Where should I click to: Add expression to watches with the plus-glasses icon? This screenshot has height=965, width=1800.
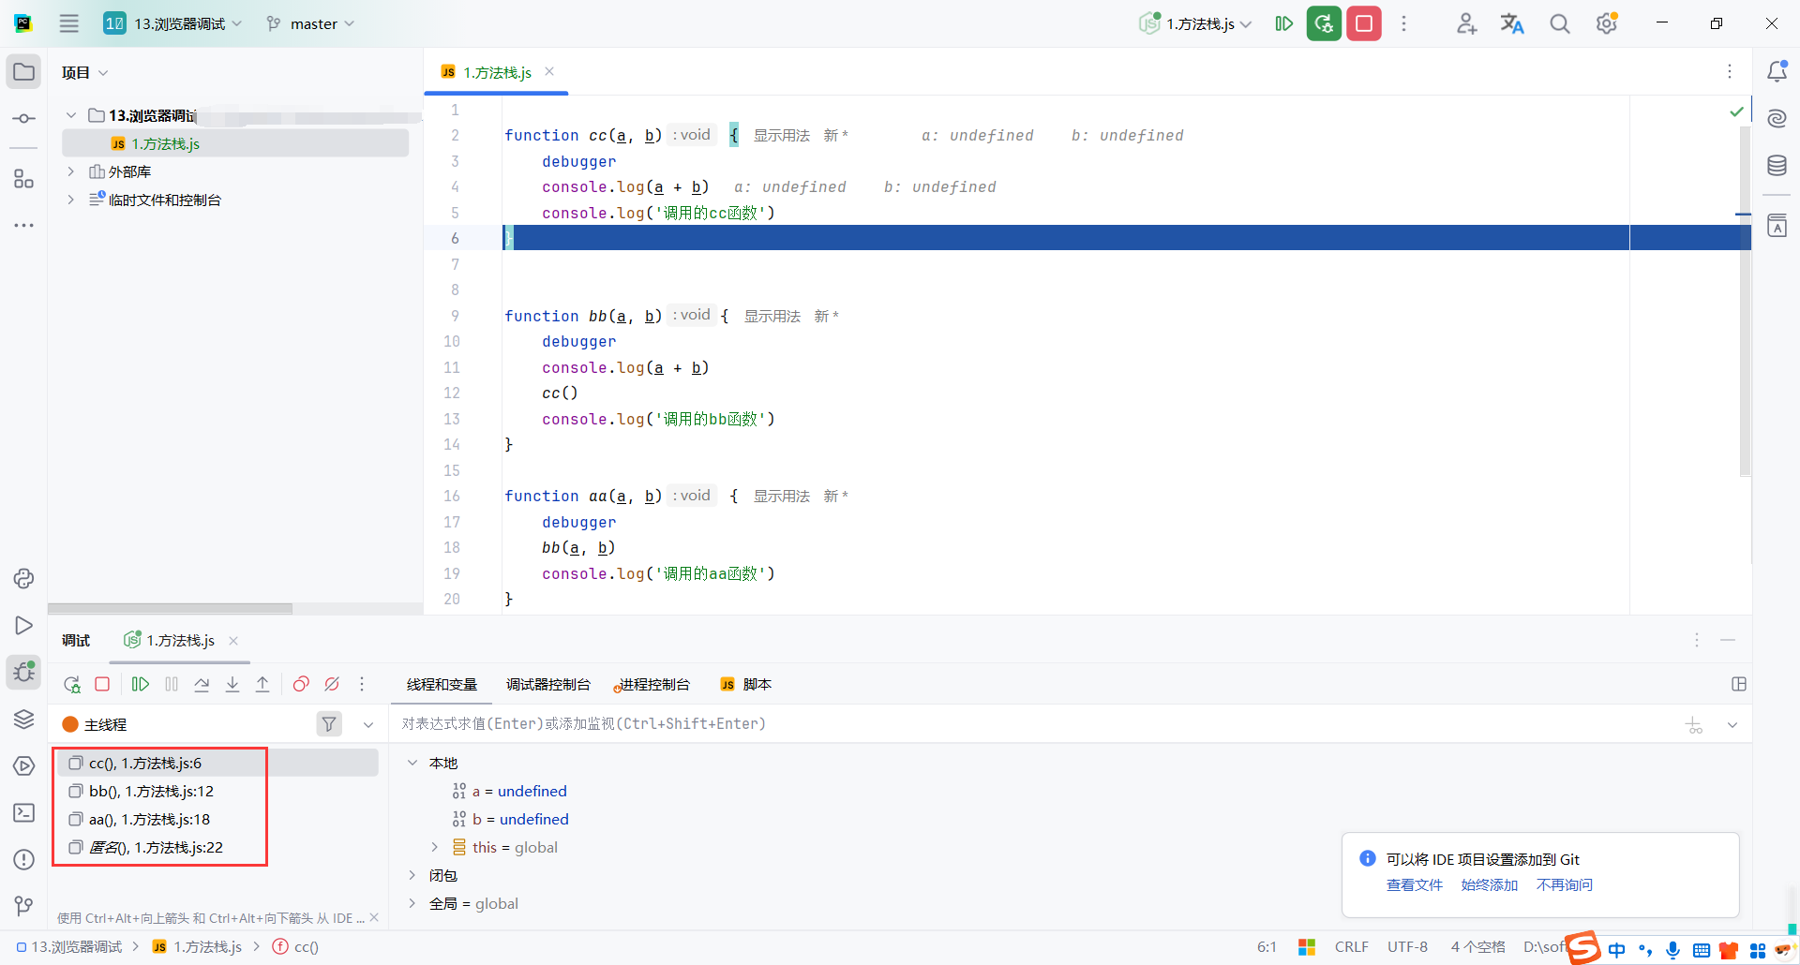click(x=1694, y=724)
